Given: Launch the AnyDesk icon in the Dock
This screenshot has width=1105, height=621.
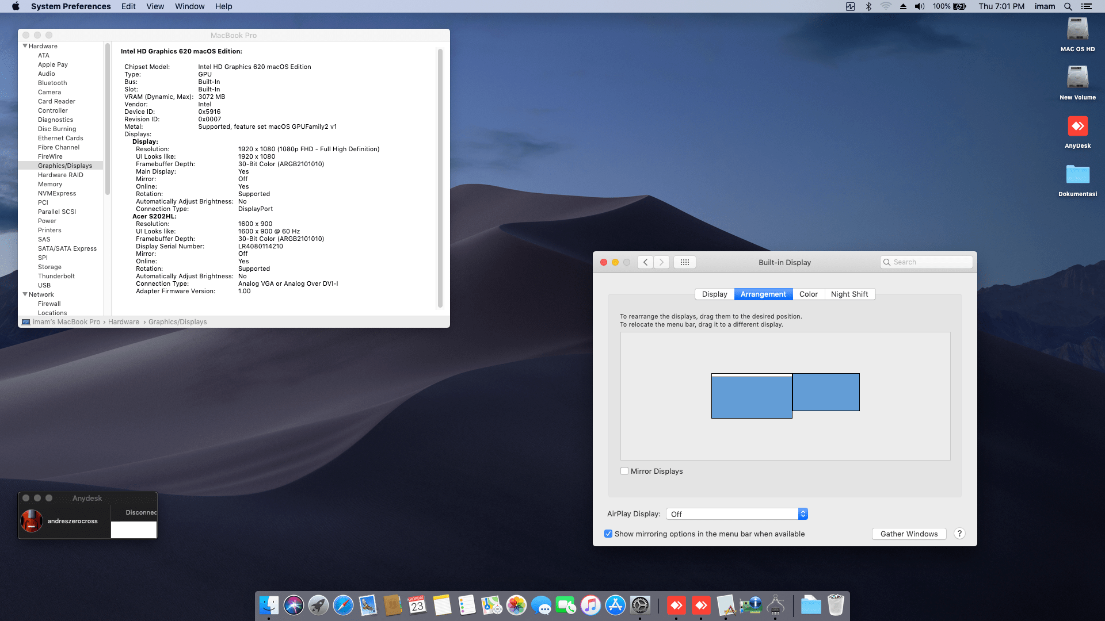Looking at the screenshot, I should pyautogui.click(x=677, y=605).
